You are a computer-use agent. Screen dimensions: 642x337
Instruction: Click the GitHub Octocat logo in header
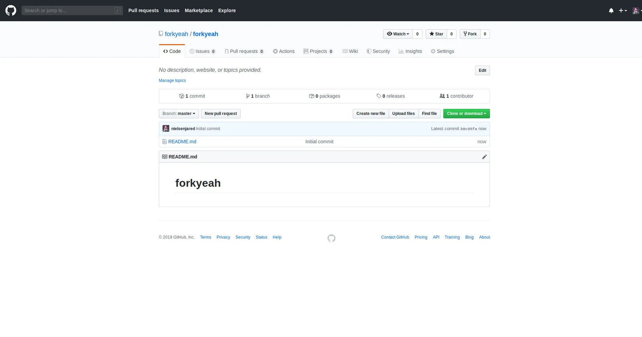[x=11, y=10]
